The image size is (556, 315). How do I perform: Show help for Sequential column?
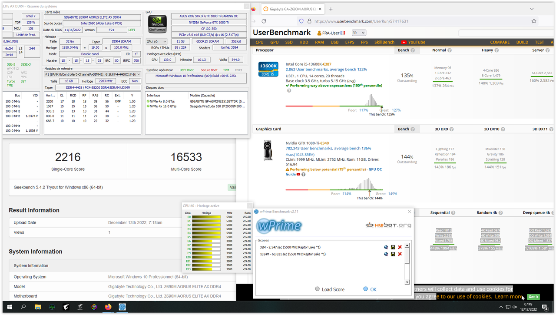pos(453,212)
